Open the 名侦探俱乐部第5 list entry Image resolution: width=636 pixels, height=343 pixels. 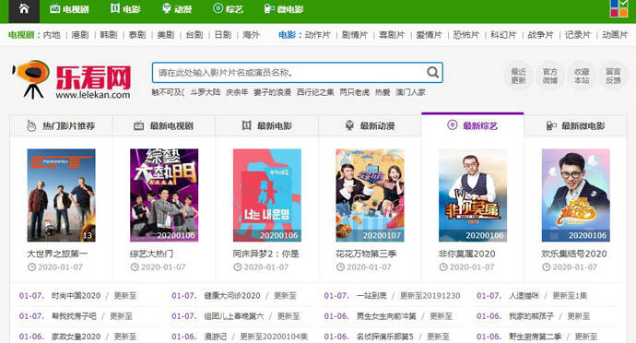[384, 337]
